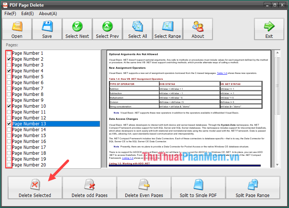Viewport: 289px width, 208px height.
Task: Follow the Listing 1-3 link in preview
Action: (x=128, y=158)
